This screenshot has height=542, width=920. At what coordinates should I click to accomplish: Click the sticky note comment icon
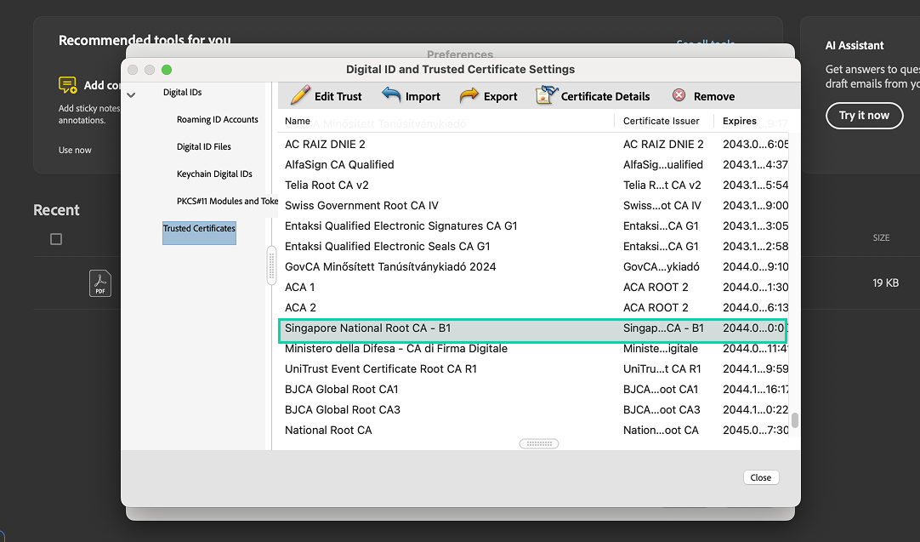[68, 85]
